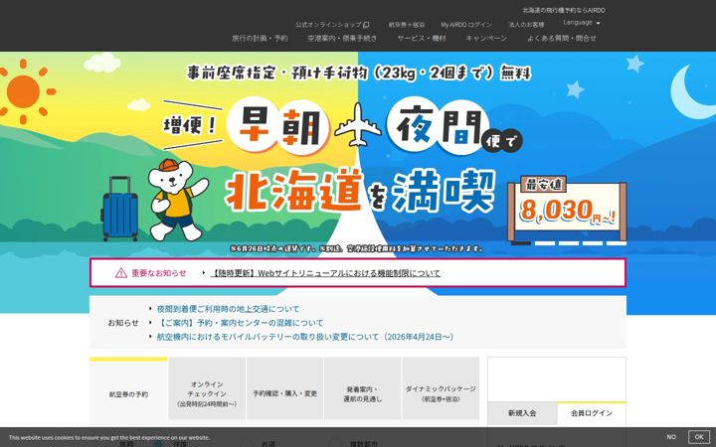Open the 航空券+宿泊 header link
Viewport: 716px width, 447px height.
[x=407, y=25]
